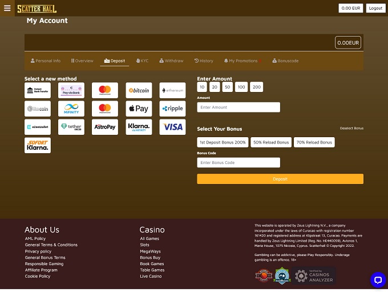
Task: Open the hamburger menu
Action: pyautogui.click(x=7, y=9)
